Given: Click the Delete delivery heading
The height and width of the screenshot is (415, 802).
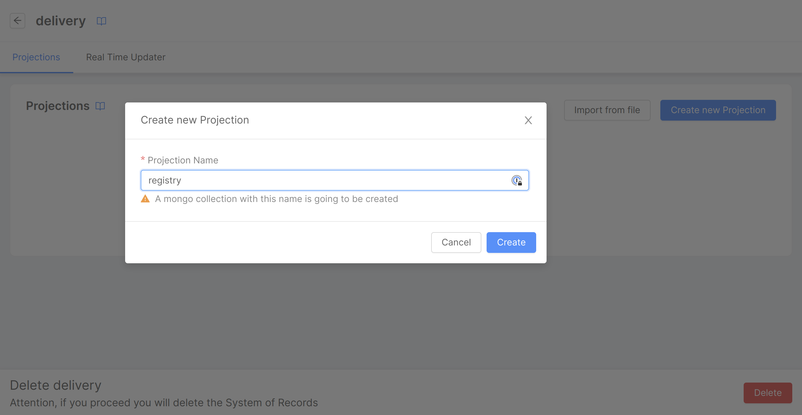Looking at the screenshot, I should [56, 385].
